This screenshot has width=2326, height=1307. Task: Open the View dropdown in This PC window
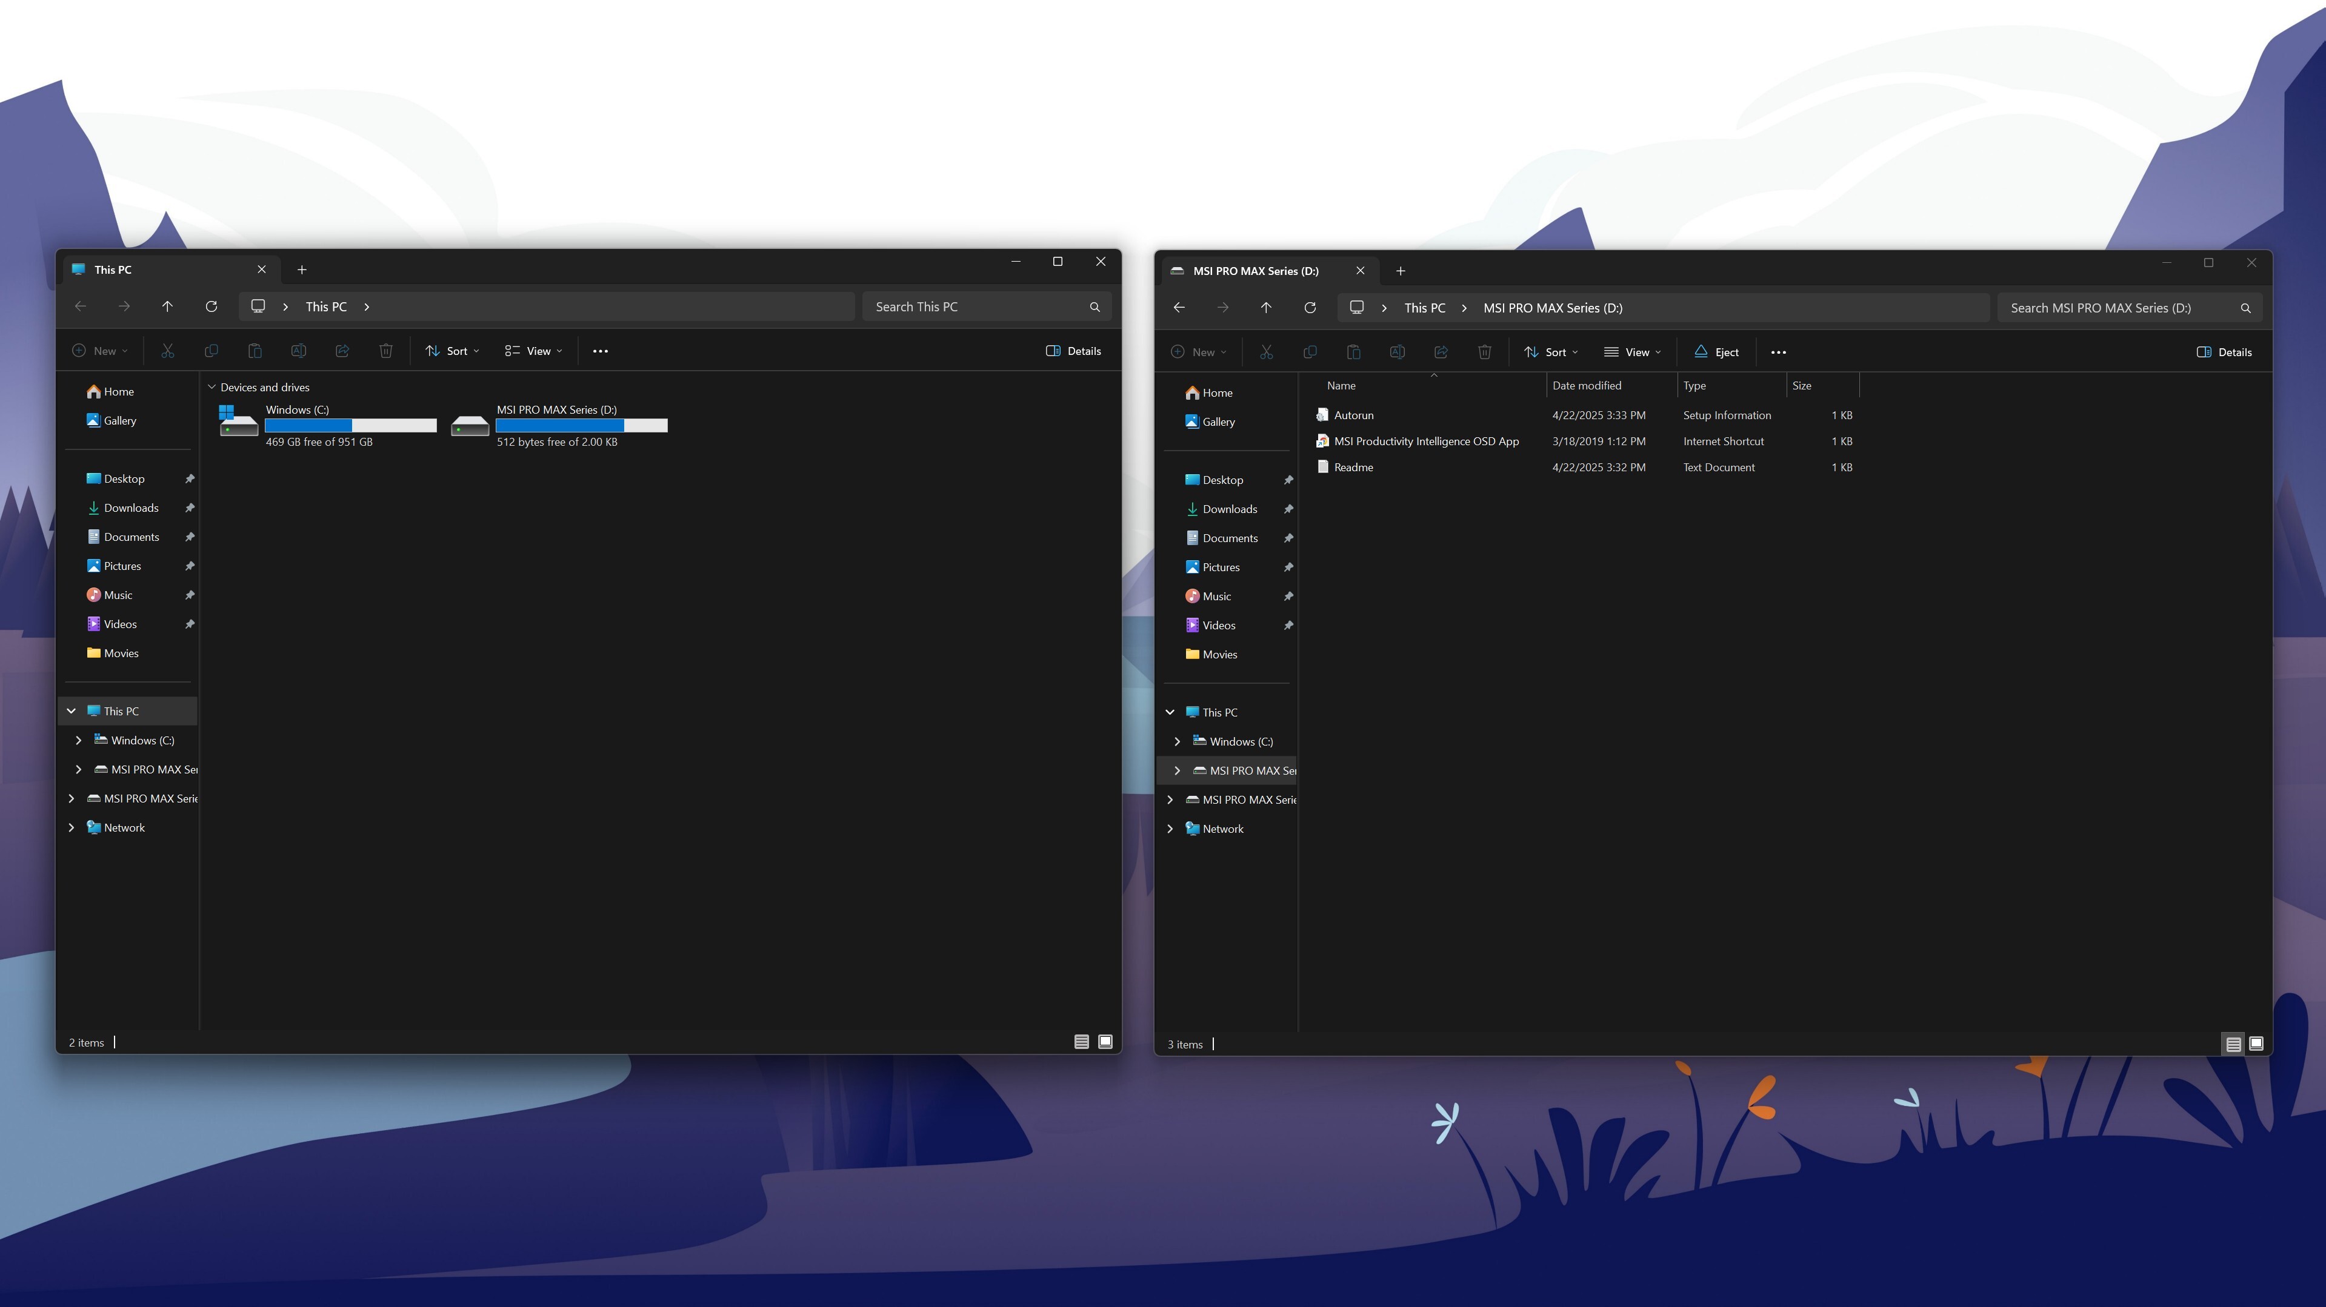(534, 351)
